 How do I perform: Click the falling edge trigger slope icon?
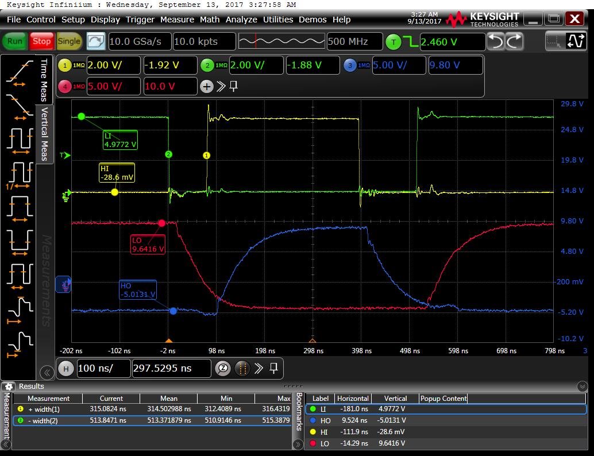pyautogui.click(x=411, y=42)
